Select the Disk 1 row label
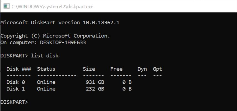 tap(16, 89)
